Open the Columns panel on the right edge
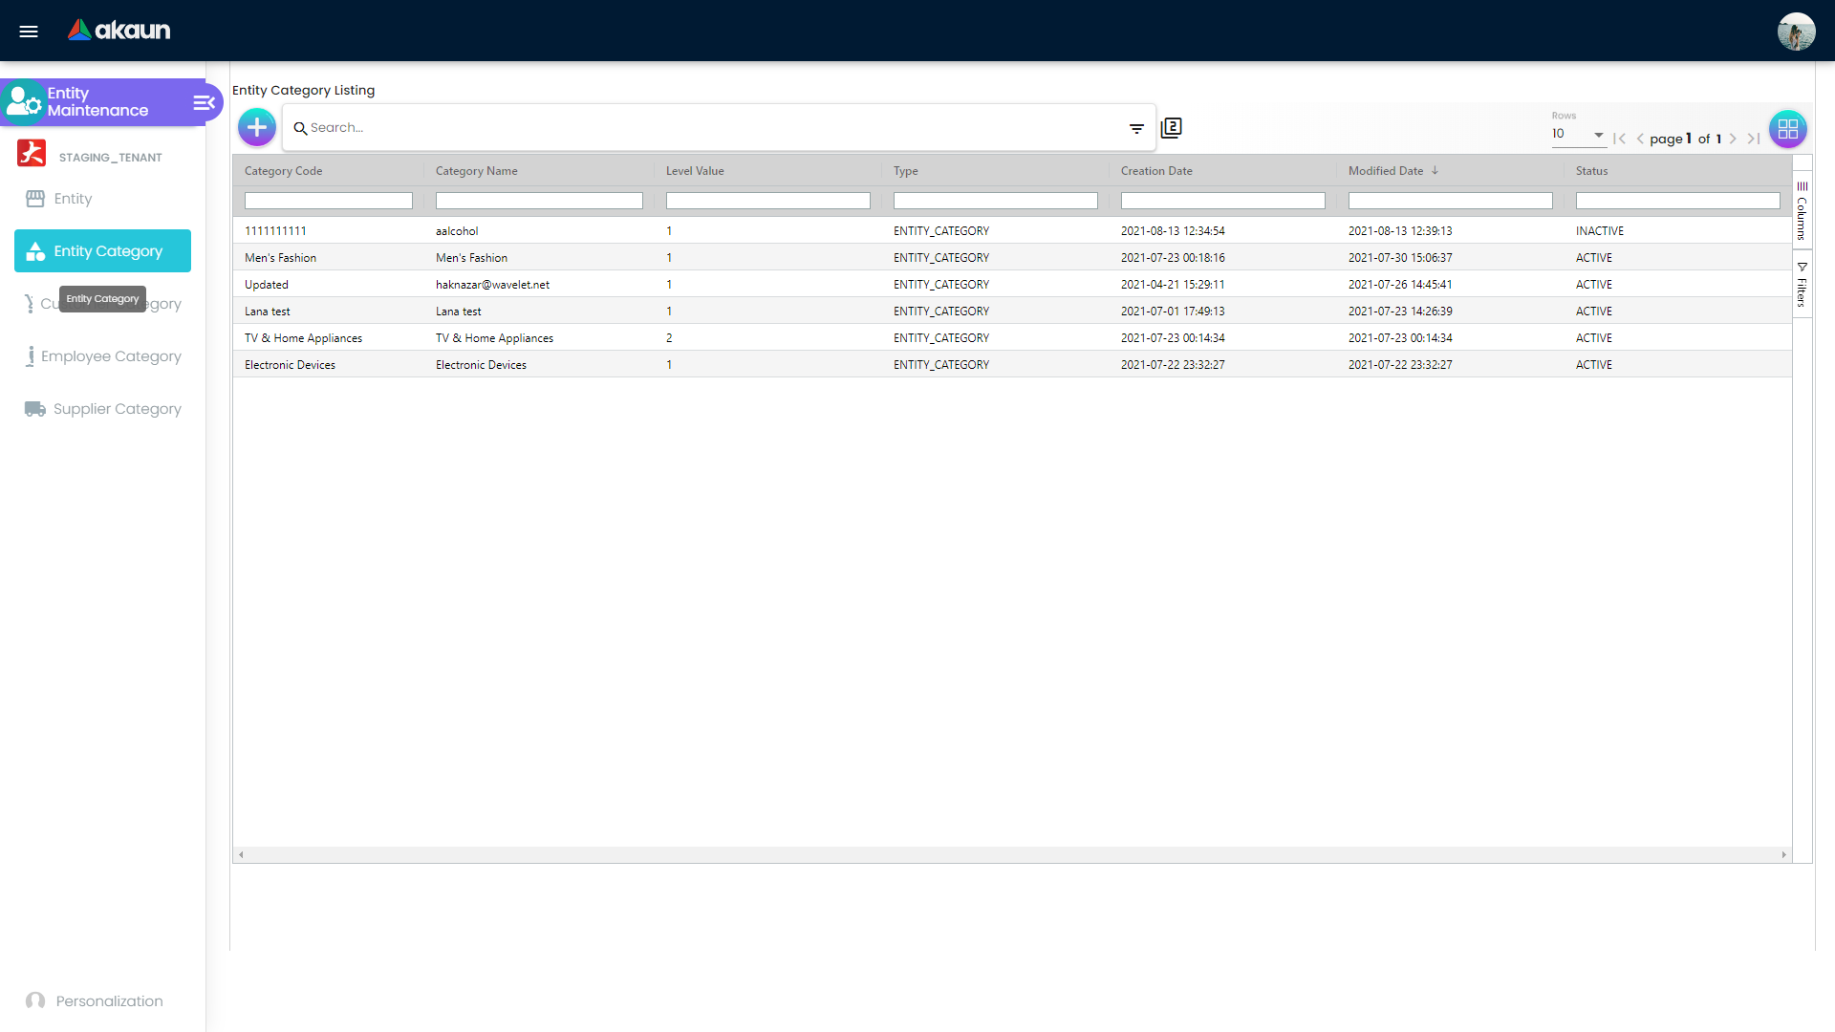This screenshot has height=1032, width=1835. pos(1803,210)
